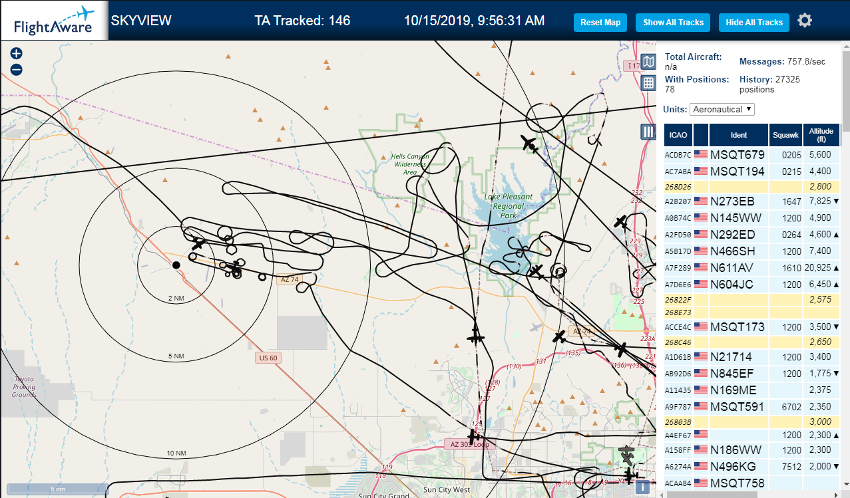The height and width of the screenshot is (498, 850).
Task: Select the MSQT173 aircraft row
Action: click(x=752, y=326)
